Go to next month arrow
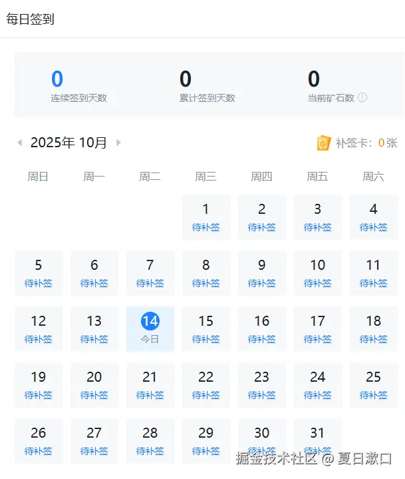405x479 pixels. 118,143
